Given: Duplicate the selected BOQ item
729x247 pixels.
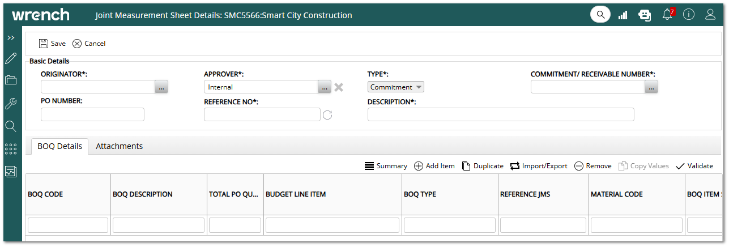Looking at the screenshot, I should click(483, 166).
